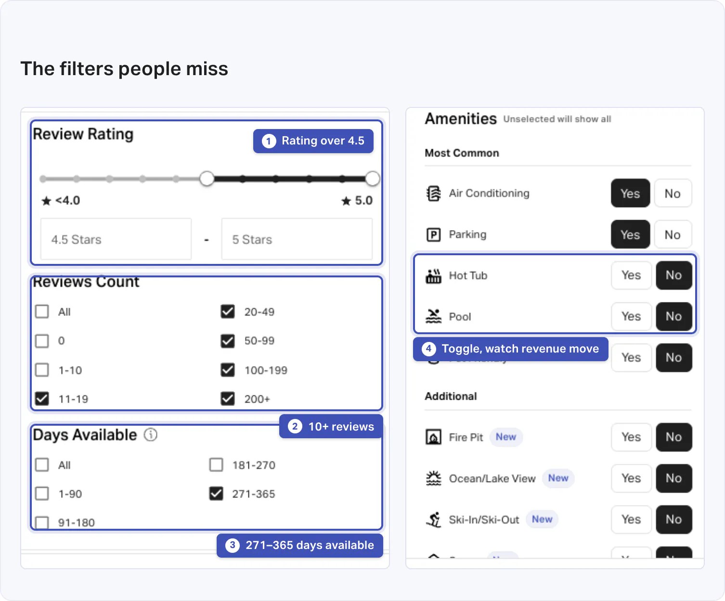Select No for Hot Tub
This screenshot has width=725, height=601.
674,275
